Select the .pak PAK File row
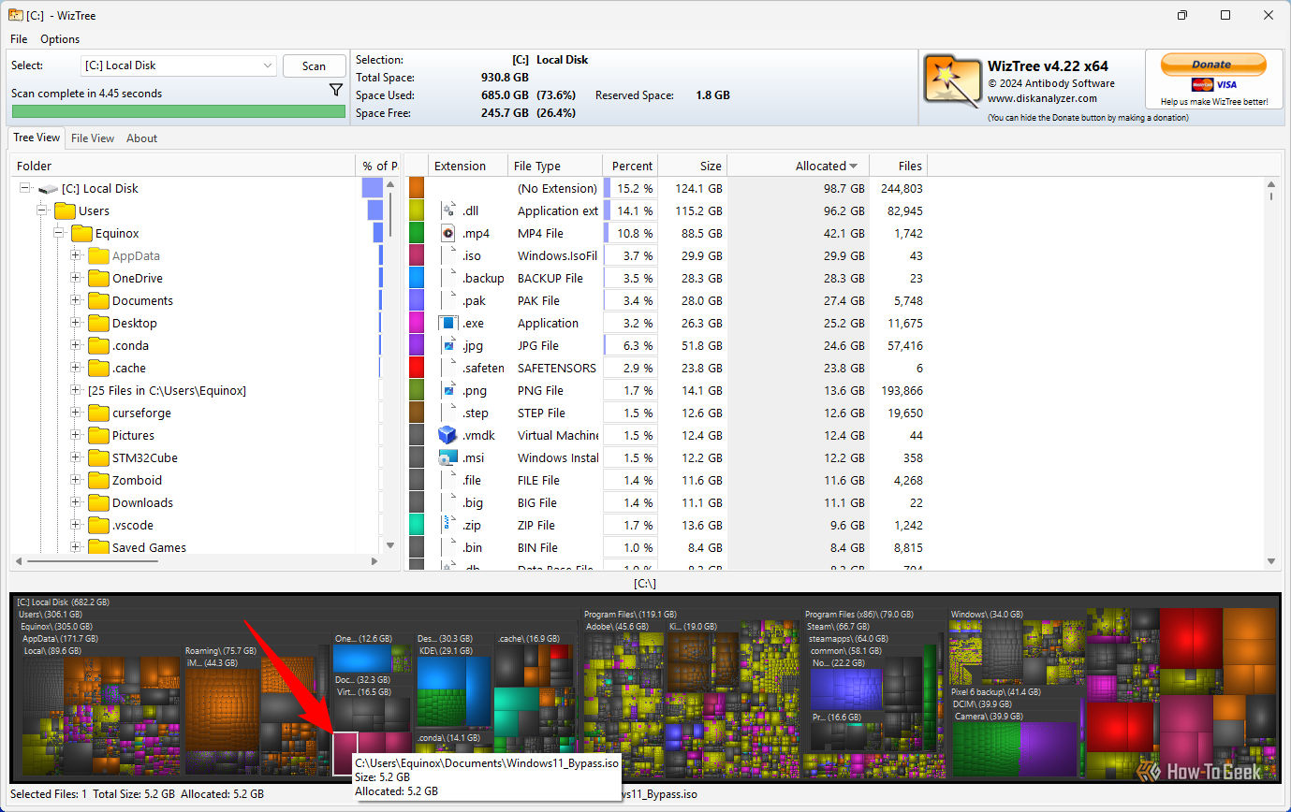Screen dimensions: 1291x812 click(667, 301)
